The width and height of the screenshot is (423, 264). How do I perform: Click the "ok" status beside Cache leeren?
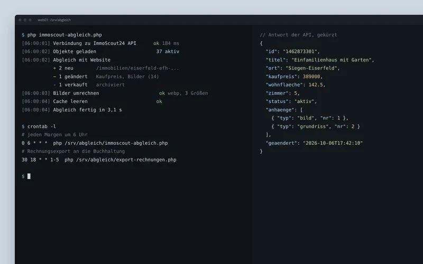[159, 101]
